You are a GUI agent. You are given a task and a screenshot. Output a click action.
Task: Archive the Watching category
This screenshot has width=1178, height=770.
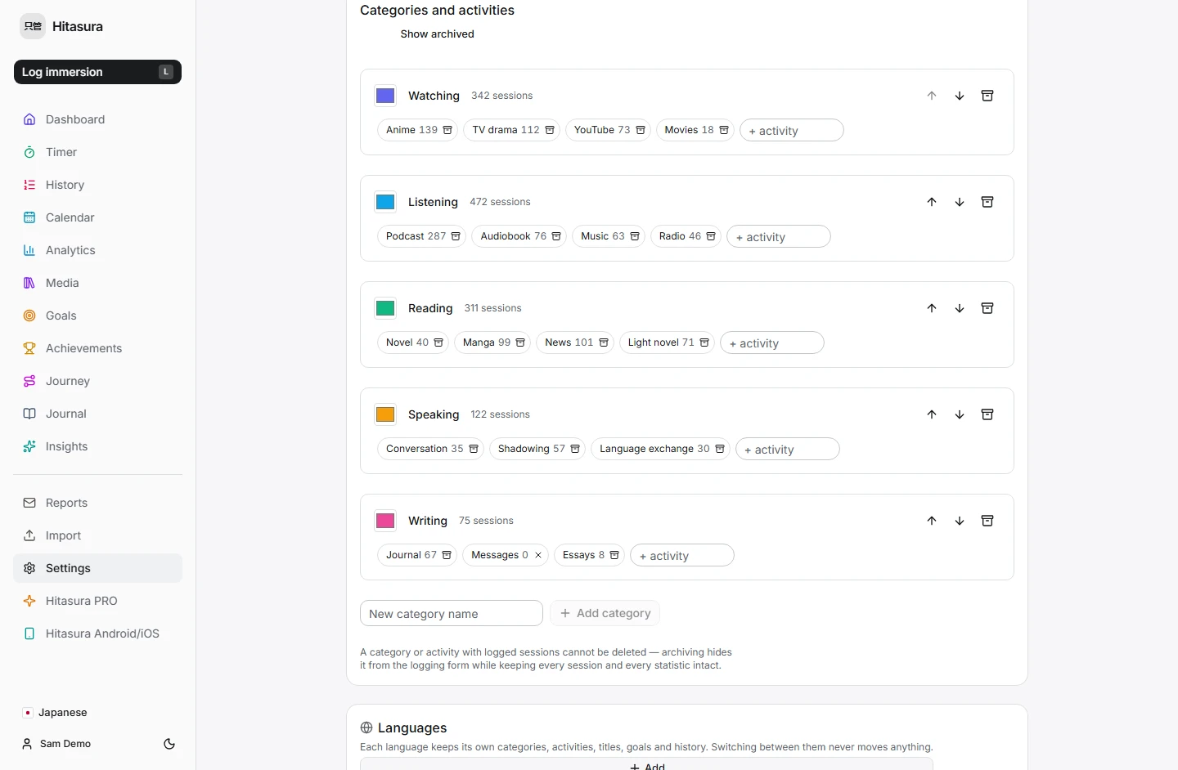pyautogui.click(x=987, y=96)
